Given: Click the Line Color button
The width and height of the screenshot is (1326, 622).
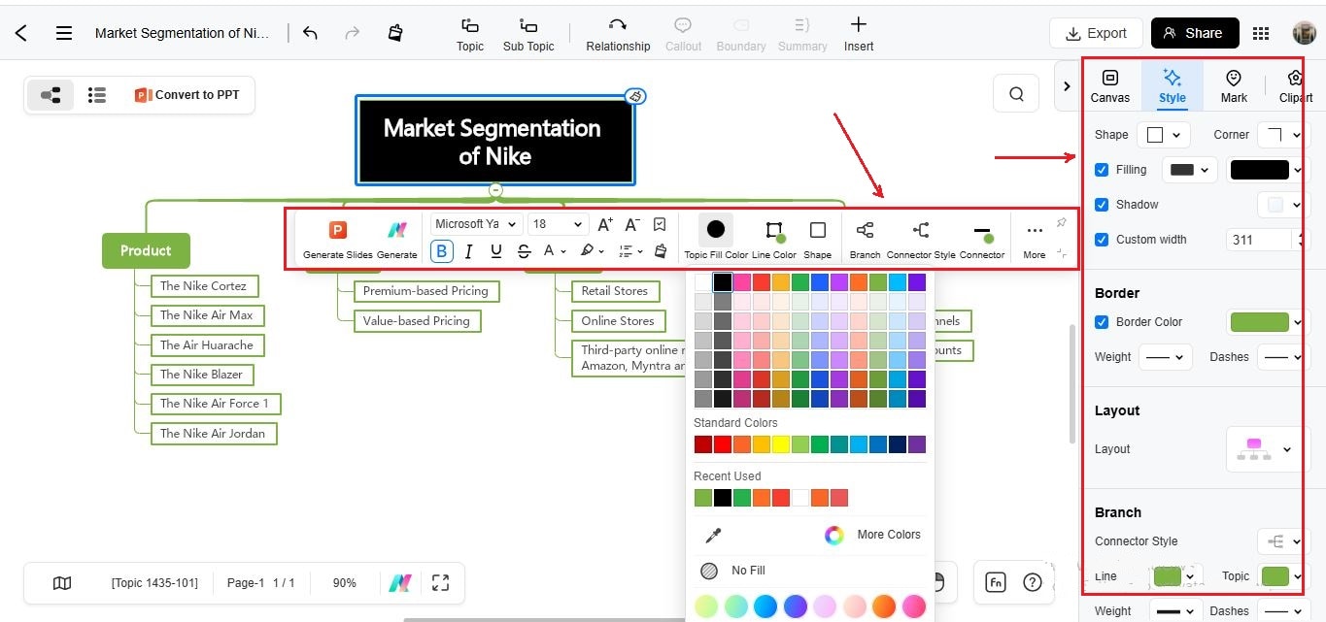Looking at the screenshot, I should [x=774, y=239].
